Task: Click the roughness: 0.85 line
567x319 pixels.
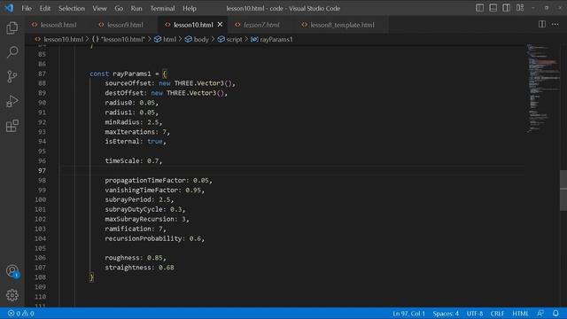Action: (136, 258)
